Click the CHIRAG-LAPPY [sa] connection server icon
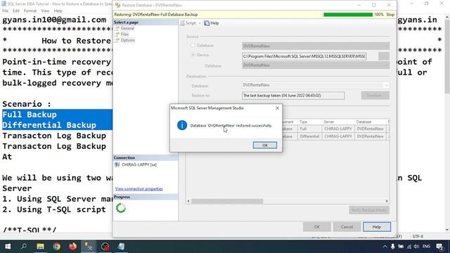The image size is (450, 253). point(117,164)
